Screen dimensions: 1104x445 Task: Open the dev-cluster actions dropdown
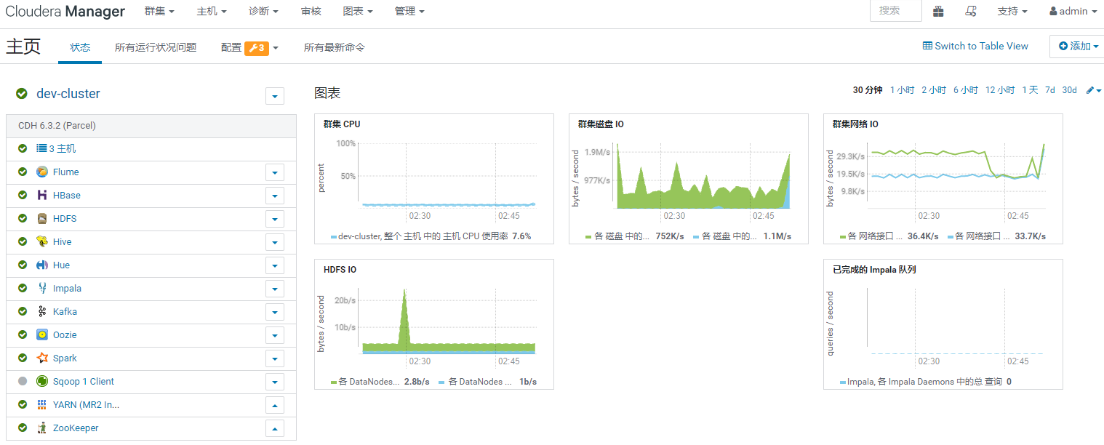[x=275, y=96]
